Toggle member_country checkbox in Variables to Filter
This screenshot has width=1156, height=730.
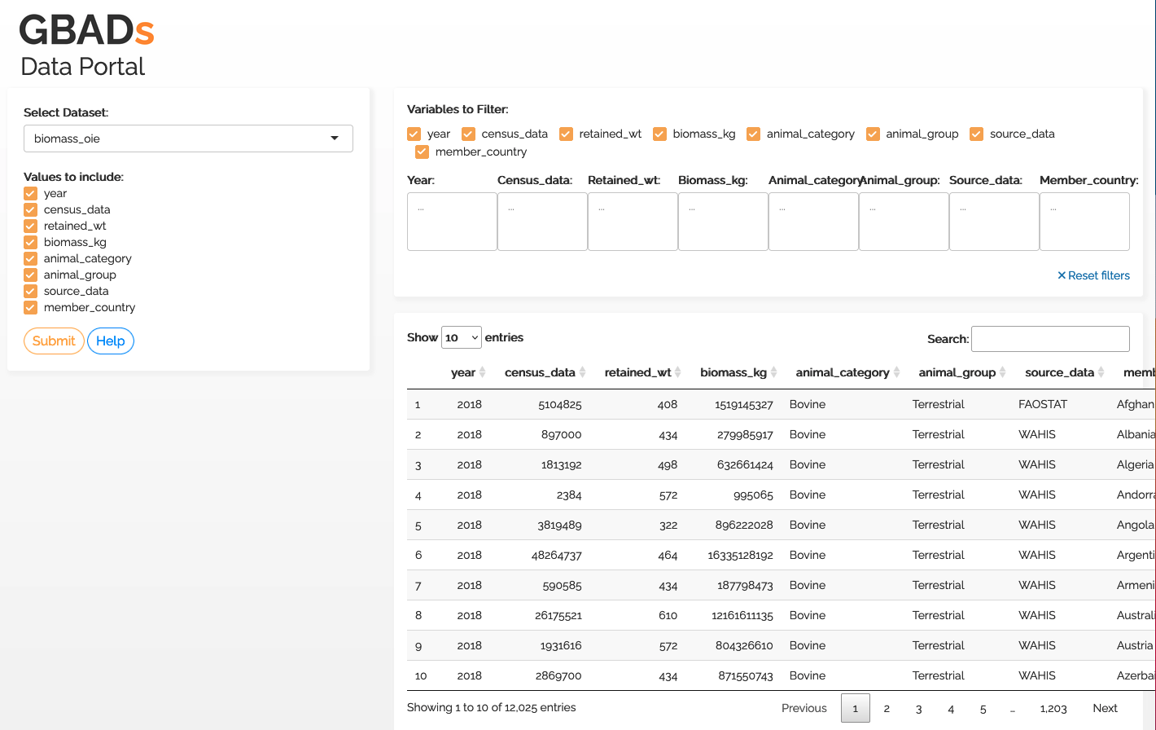click(x=422, y=152)
